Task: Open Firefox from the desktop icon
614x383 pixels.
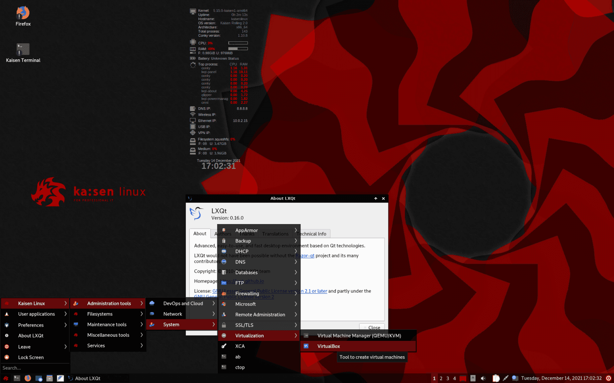Action: click(x=23, y=16)
